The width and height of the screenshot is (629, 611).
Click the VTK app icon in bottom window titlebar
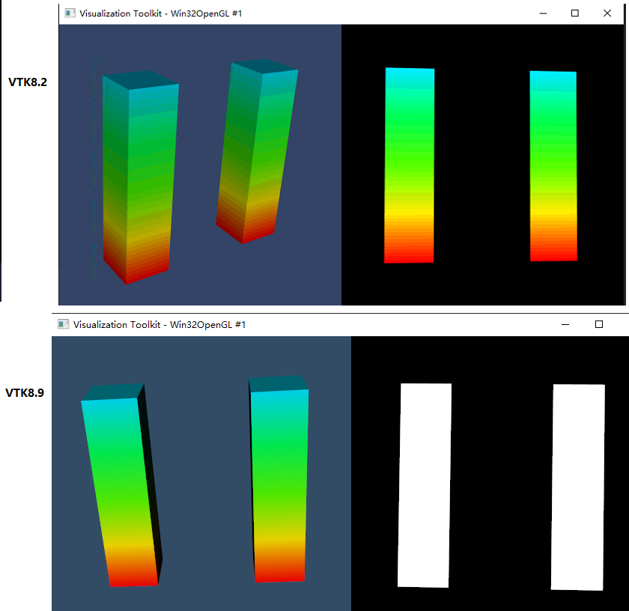point(63,324)
